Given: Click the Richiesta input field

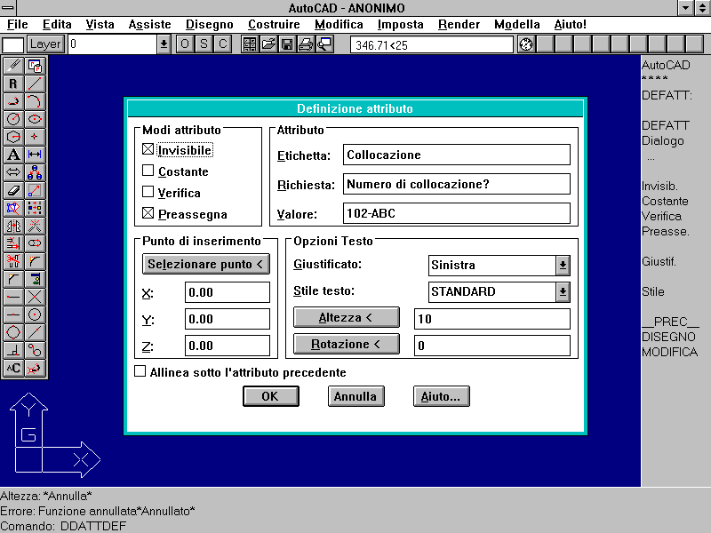Looking at the screenshot, I should 457,184.
